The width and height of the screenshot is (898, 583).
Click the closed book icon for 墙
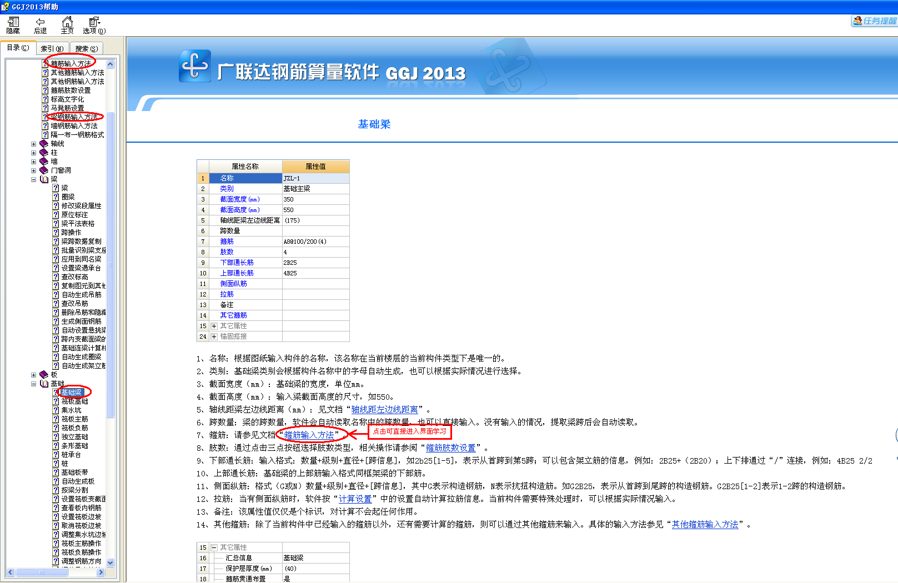[44, 162]
